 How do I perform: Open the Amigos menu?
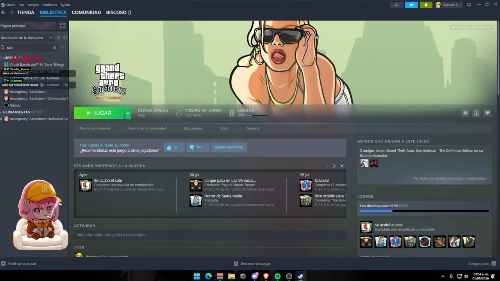[33, 5]
